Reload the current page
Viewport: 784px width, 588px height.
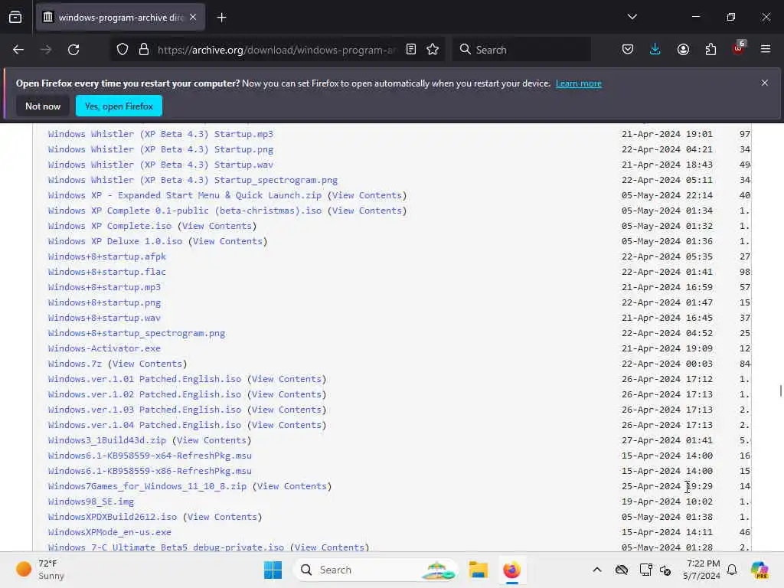[73, 50]
